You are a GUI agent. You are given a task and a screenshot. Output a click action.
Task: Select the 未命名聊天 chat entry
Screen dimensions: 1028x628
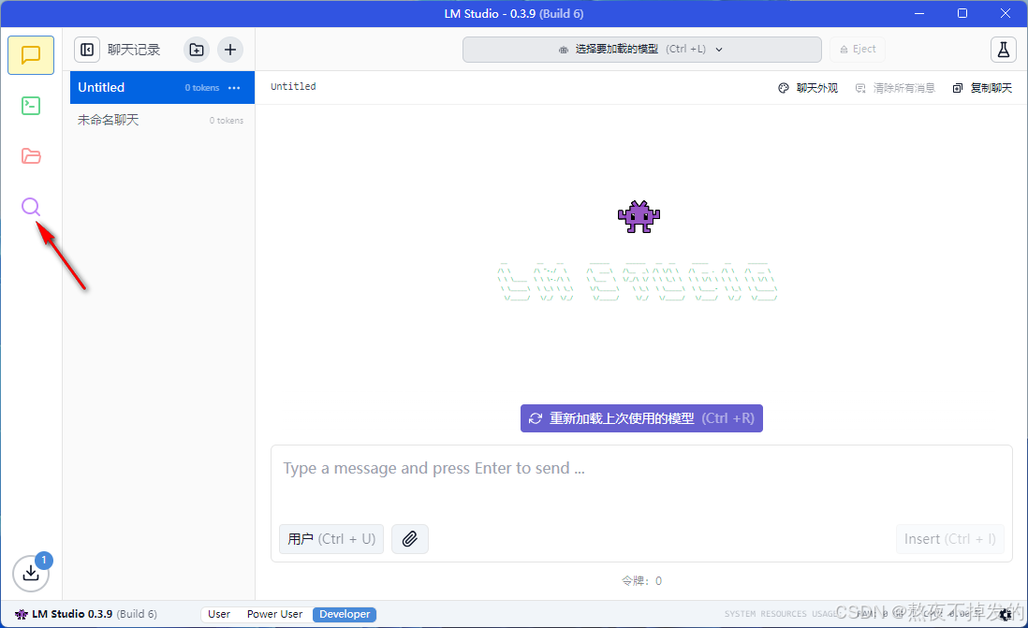[x=162, y=120]
